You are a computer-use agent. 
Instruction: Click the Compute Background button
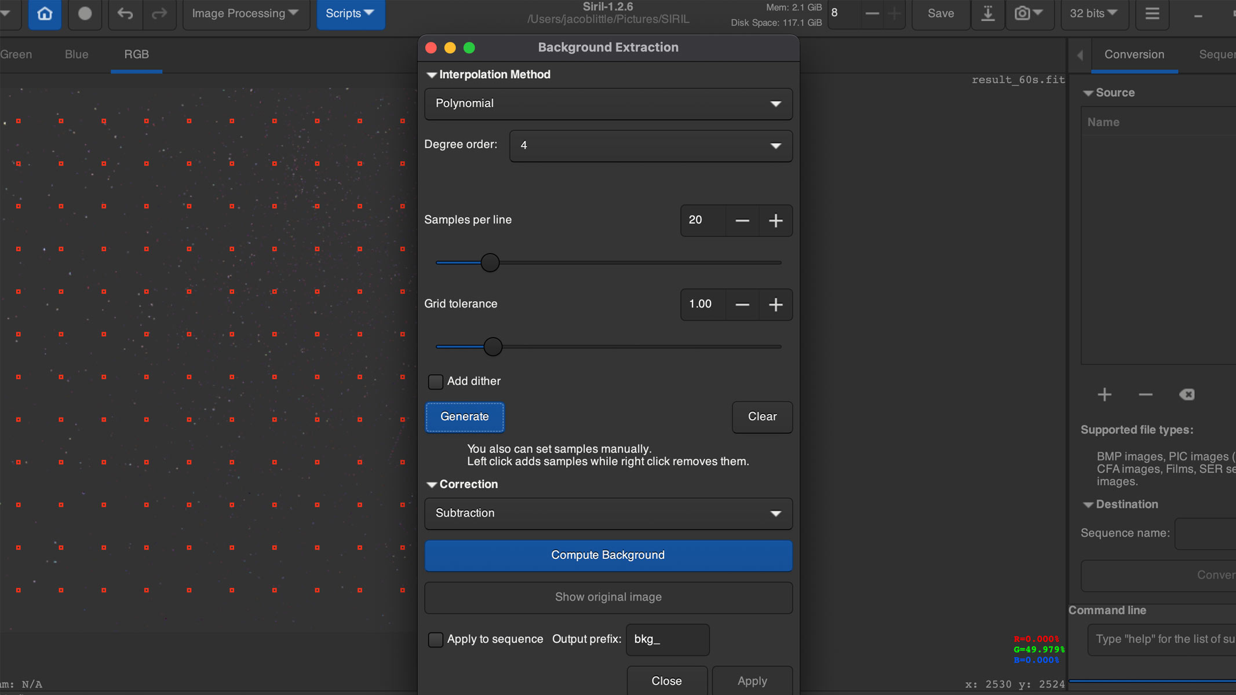[607, 555]
